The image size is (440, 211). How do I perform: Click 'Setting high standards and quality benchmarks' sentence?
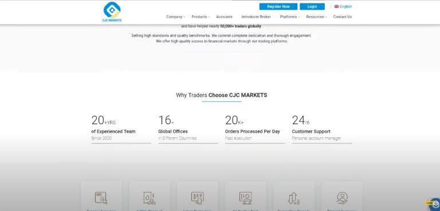click(x=171, y=35)
